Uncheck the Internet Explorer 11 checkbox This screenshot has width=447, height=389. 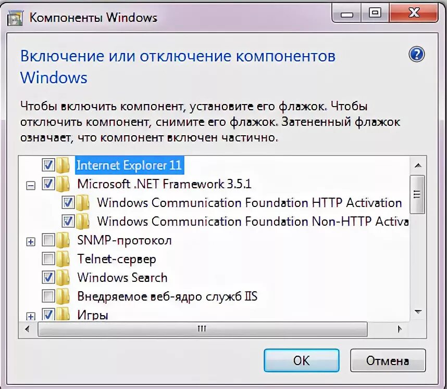point(48,165)
